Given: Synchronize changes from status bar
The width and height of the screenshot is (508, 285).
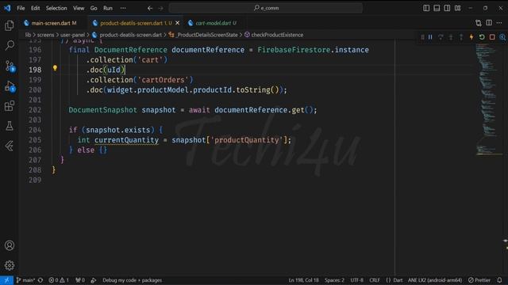Looking at the screenshot, I should [40, 280].
